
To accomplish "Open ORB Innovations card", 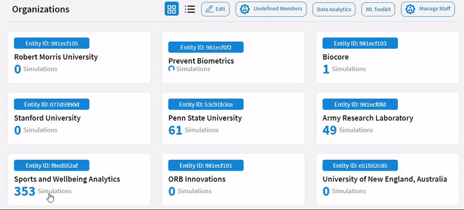I will pos(234,179).
